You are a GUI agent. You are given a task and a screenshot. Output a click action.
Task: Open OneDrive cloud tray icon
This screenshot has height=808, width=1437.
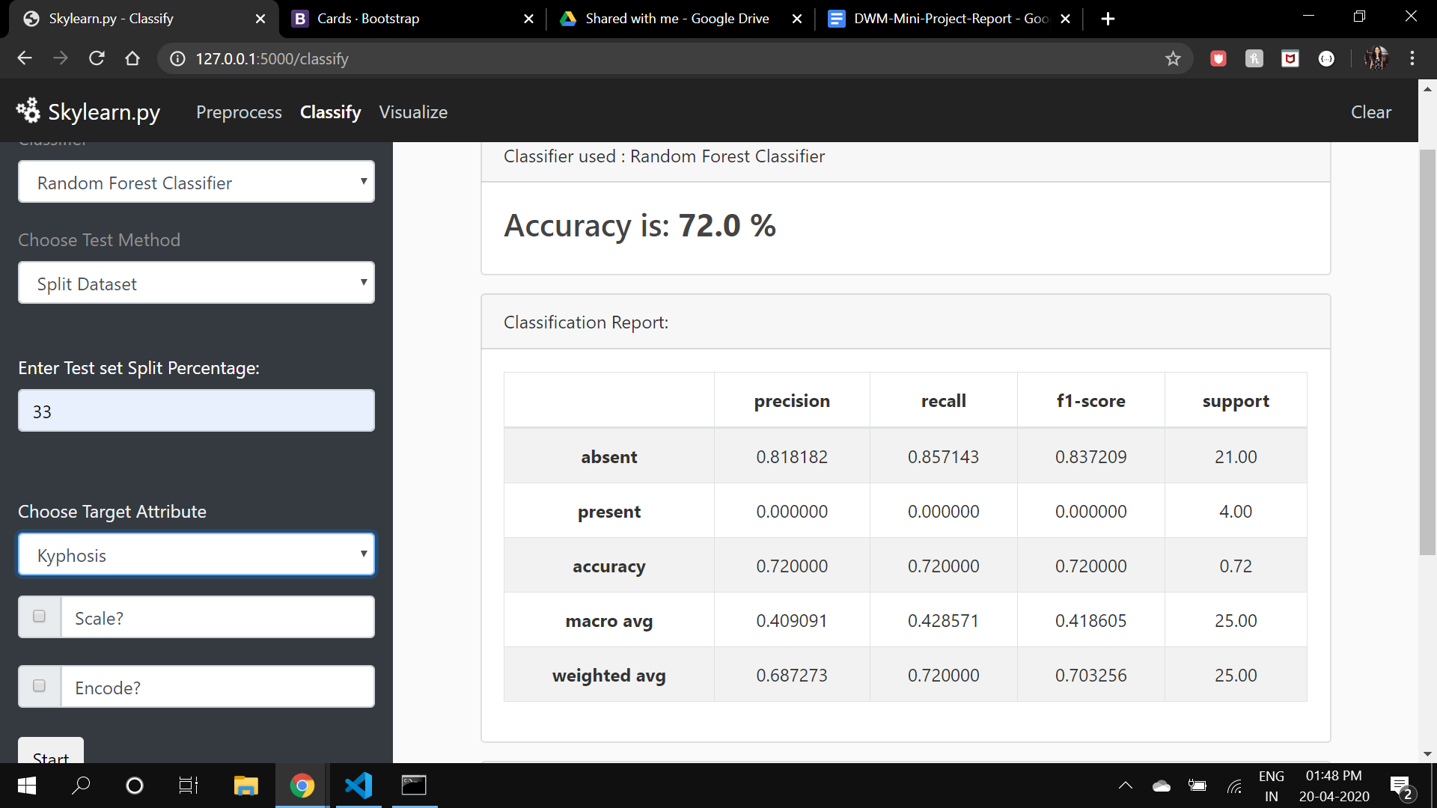coord(1162,786)
